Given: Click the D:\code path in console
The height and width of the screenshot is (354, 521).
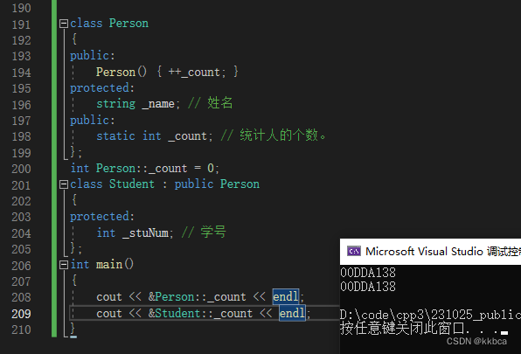Looking at the screenshot, I should tap(430, 315).
